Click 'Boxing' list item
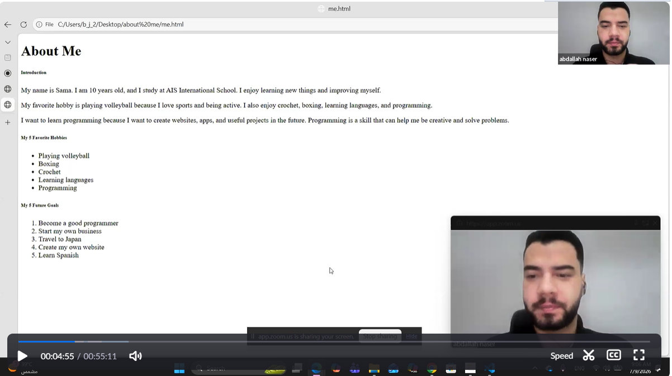This screenshot has width=672, height=376. pos(49,164)
